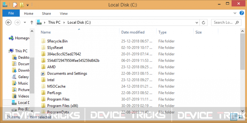The image size is (247, 123).
Task: Switch to the View ribbon tab
Action: [x=64, y=14]
